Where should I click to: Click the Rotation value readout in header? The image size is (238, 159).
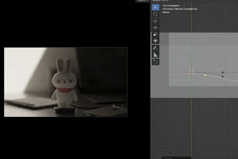(160, 1)
